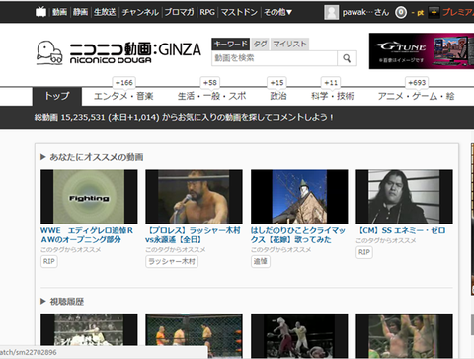The image size is (474, 359).
Task: Click the 総動画 15,235,531 total count text
Action: click(69, 117)
